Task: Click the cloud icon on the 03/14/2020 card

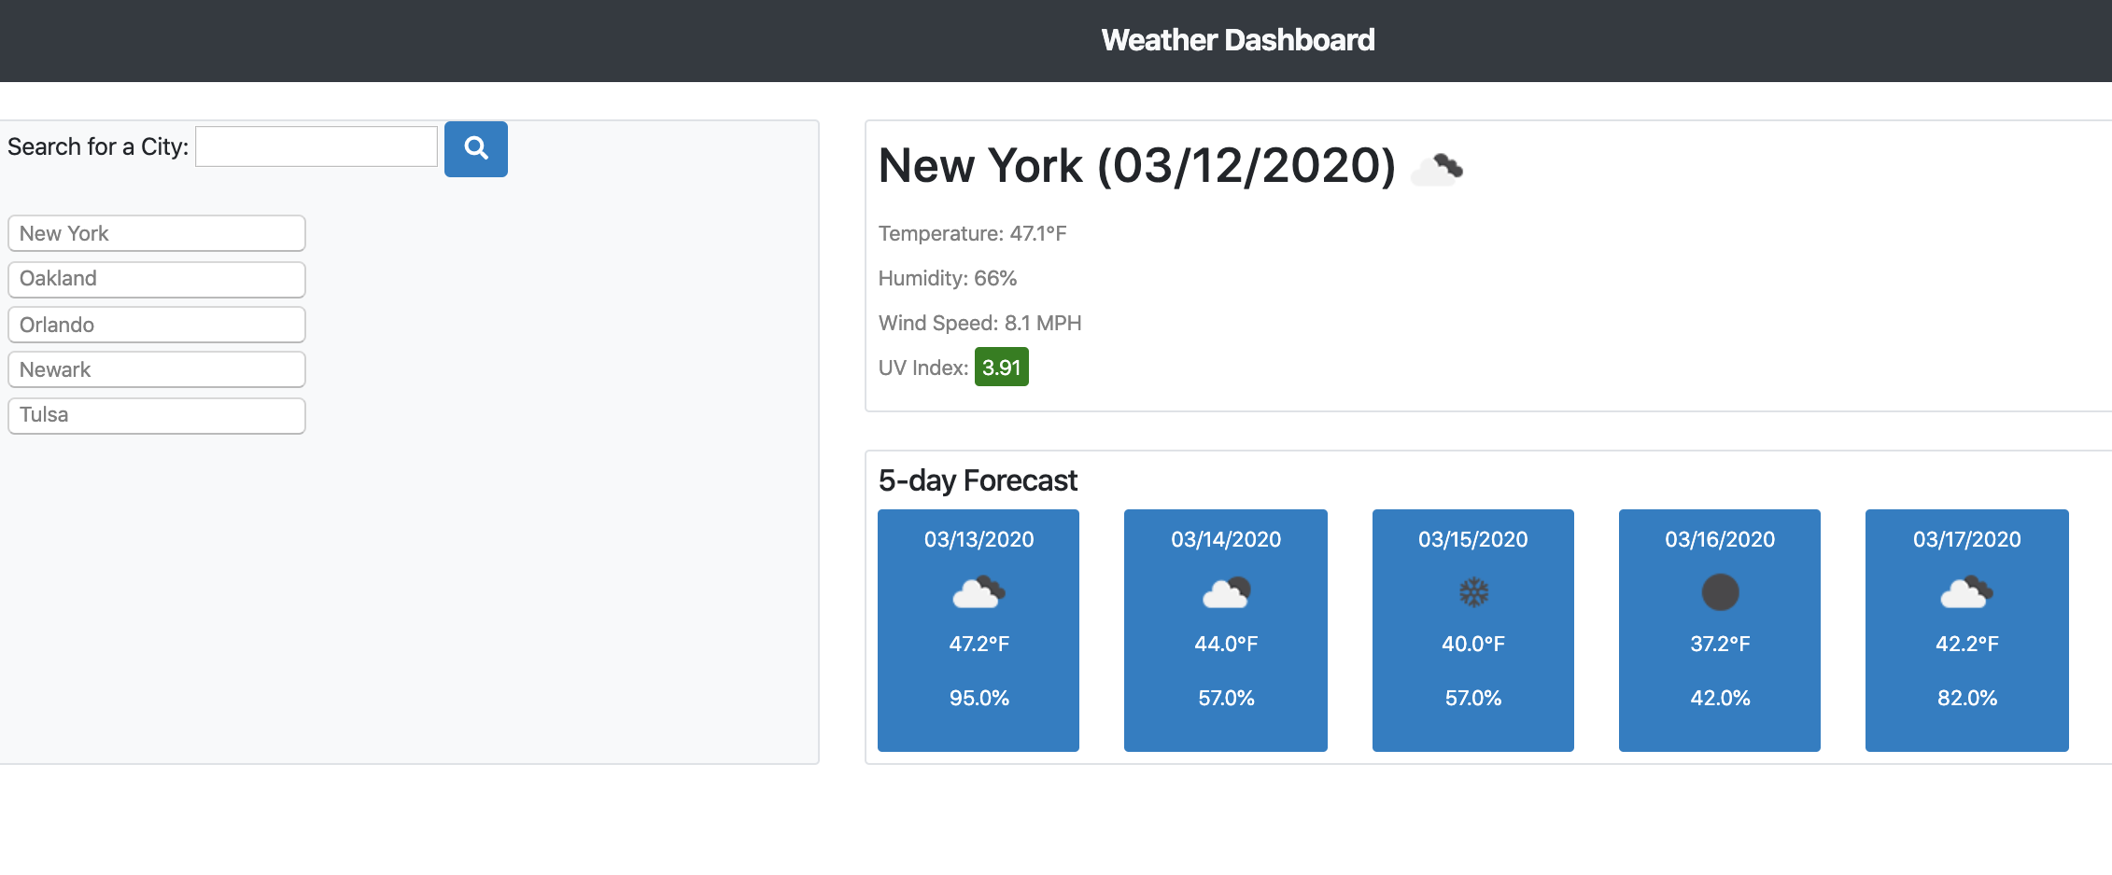Action: pyautogui.click(x=1225, y=592)
